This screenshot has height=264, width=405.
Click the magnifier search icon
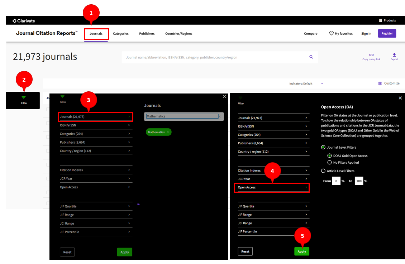click(311, 57)
